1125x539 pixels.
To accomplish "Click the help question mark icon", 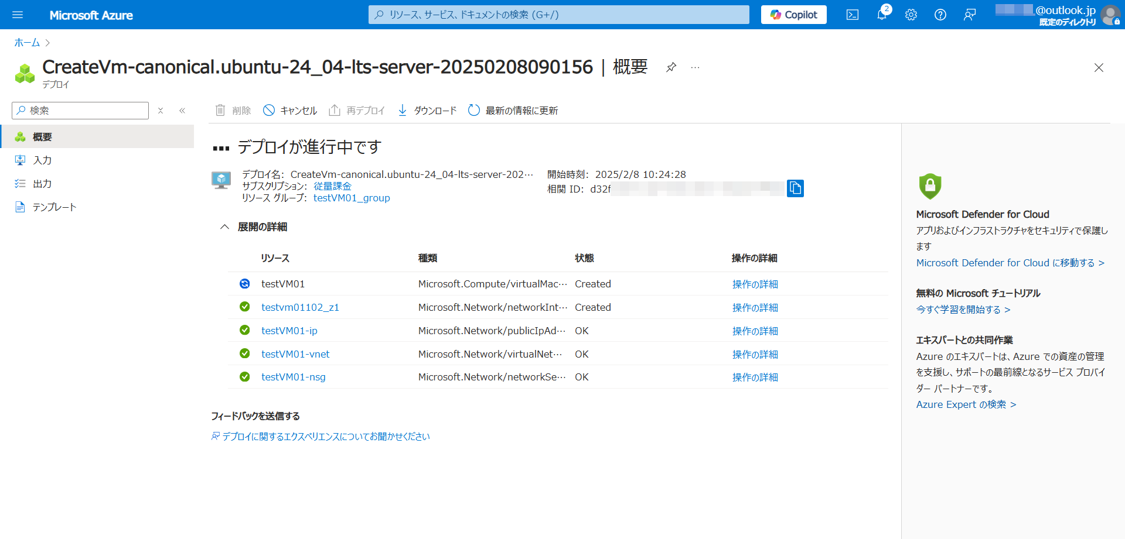I will pos(940,15).
